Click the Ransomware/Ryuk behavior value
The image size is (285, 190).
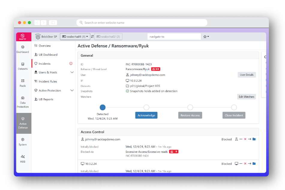click(x=138, y=69)
